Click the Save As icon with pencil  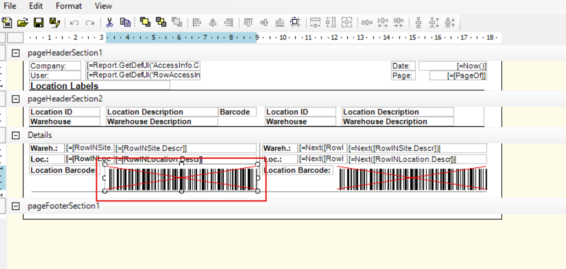pyautogui.click(x=54, y=23)
